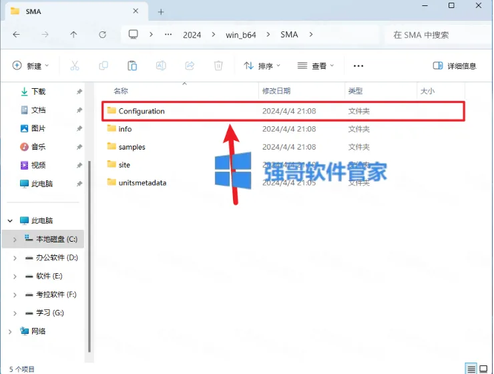The width and height of the screenshot is (494, 374).
Task: Sort by 类型 column header
Action: click(x=355, y=91)
